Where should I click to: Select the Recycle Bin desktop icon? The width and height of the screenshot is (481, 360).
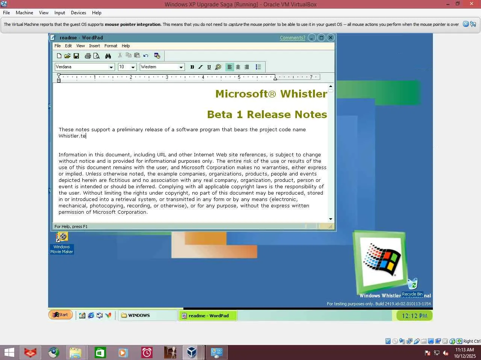point(412,287)
